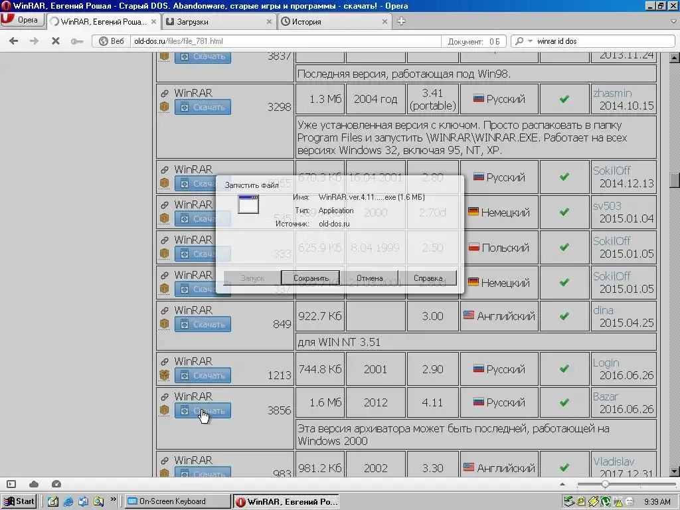Close the История tab
Viewport: 680px width, 510px height.
384,22
